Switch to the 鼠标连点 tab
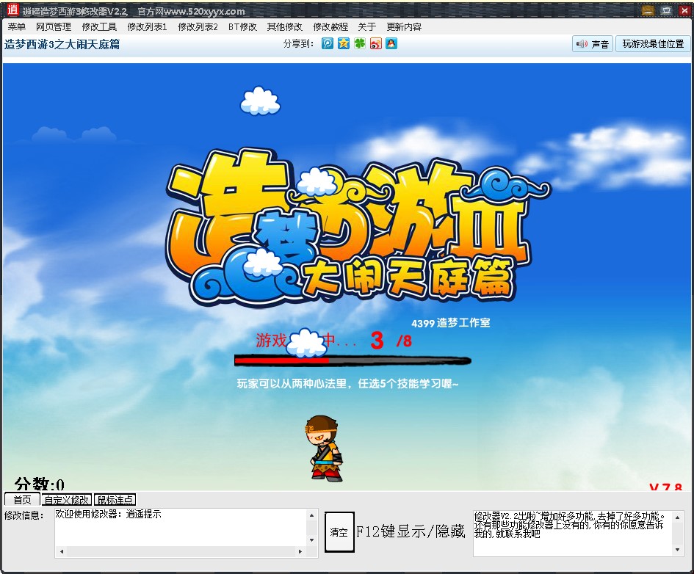 pyautogui.click(x=115, y=500)
